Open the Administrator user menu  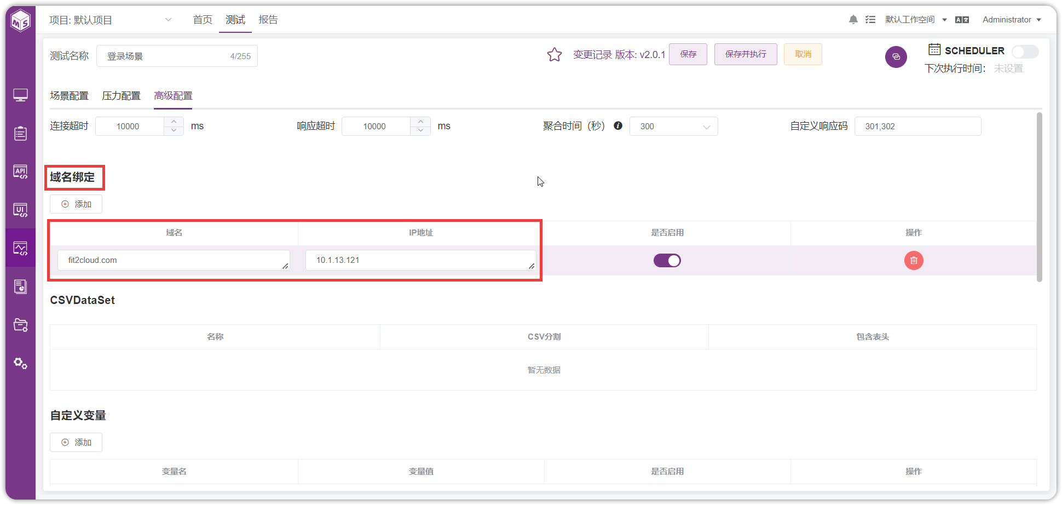[1012, 20]
